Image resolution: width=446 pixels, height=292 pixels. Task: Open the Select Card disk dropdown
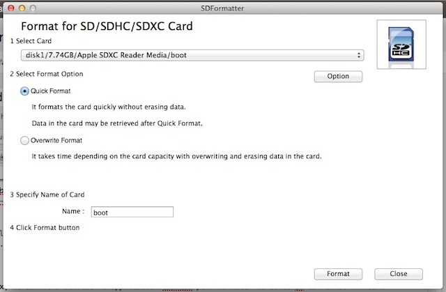pyautogui.click(x=192, y=55)
